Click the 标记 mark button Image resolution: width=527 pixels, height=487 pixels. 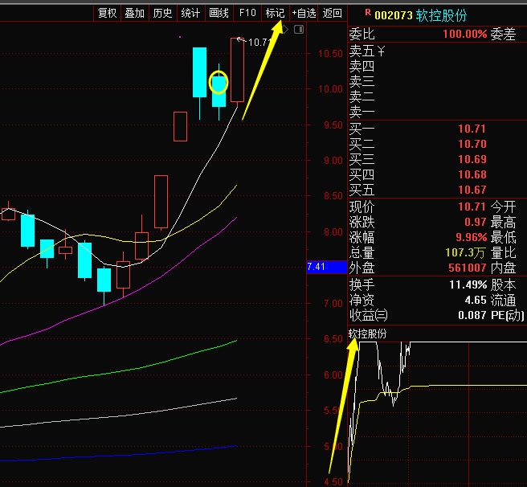point(275,13)
